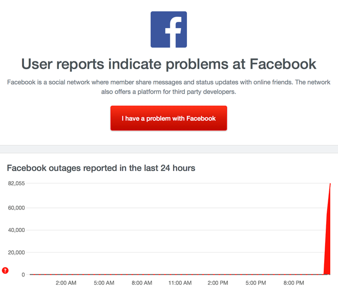The height and width of the screenshot is (297, 338).
Task: Select the 5:00 PM time axis label
Action: click(256, 283)
